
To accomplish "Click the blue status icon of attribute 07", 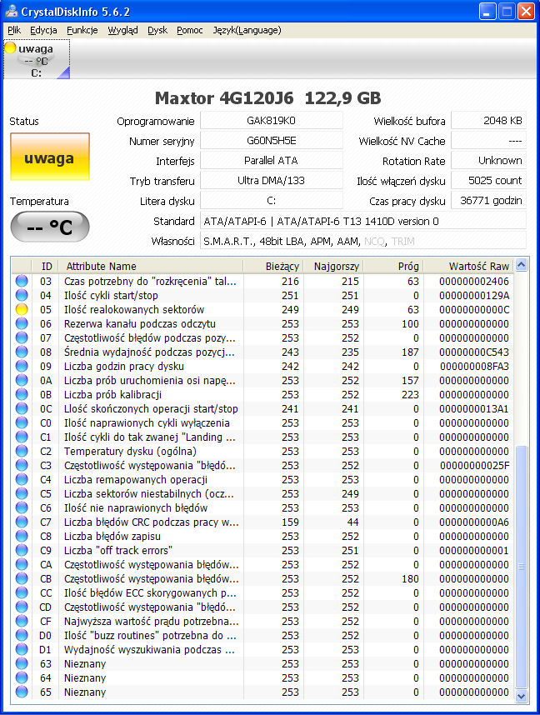I will click(22, 337).
